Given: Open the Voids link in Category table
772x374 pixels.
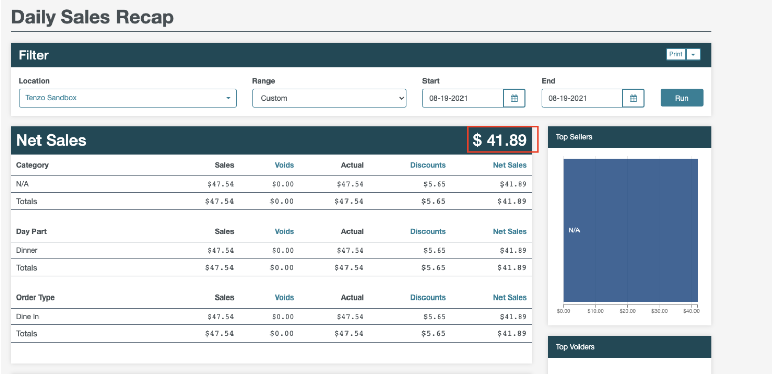Looking at the screenshot, I should 284,165.
